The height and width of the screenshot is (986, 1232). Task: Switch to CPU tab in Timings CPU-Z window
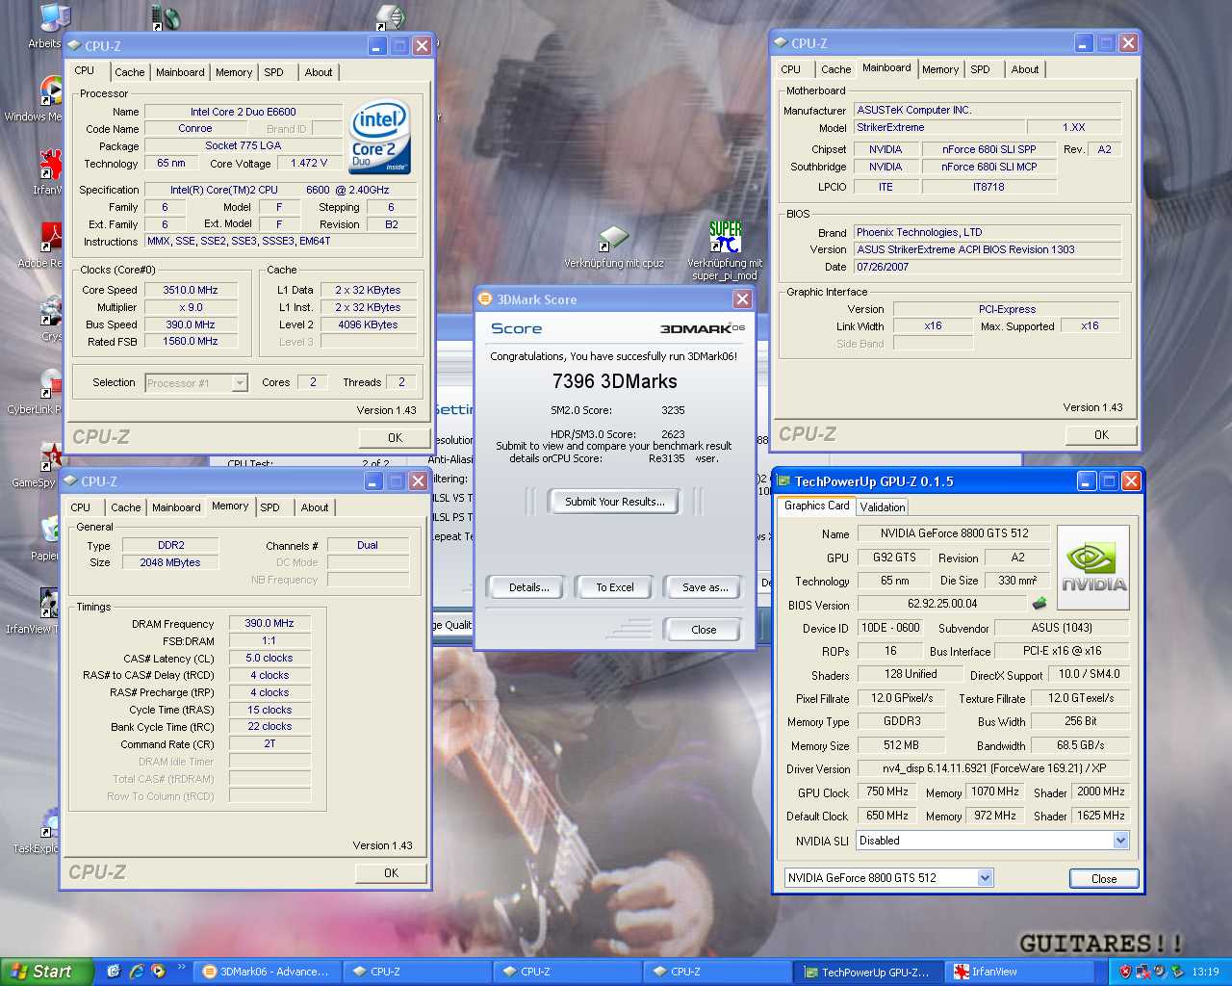pos(81,507)
